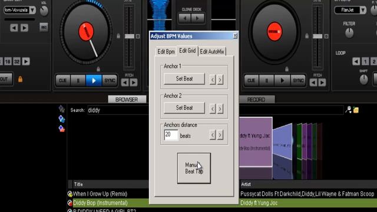The height and width of the screenshot is (212, 377).
Task: Toggle the orange loop lock icon
Action: coord(20,79)
